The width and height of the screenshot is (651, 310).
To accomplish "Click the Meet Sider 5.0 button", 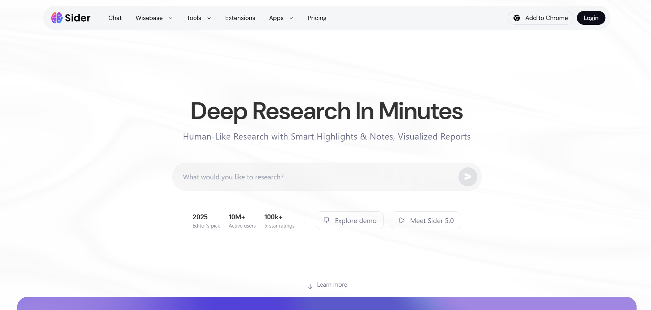I will [426, 220].
